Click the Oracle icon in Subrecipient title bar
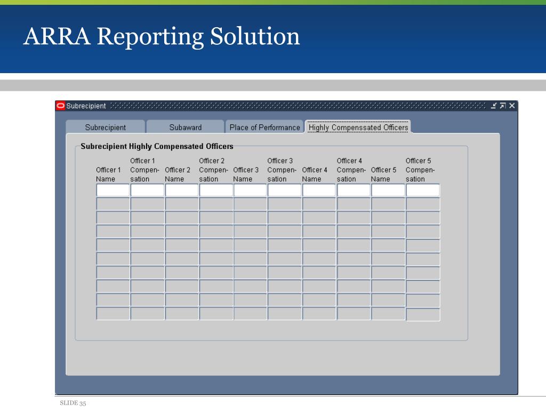The image size is (546, 410). pos(61,106)
